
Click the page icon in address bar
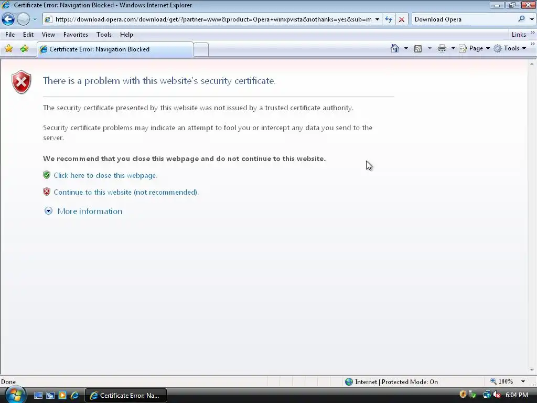[48, 19]
